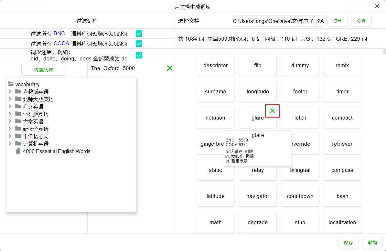The width and height of the screenshot is (386, 251).
Task: Switch to the 内置词库 panel
Action: point(43,69)
